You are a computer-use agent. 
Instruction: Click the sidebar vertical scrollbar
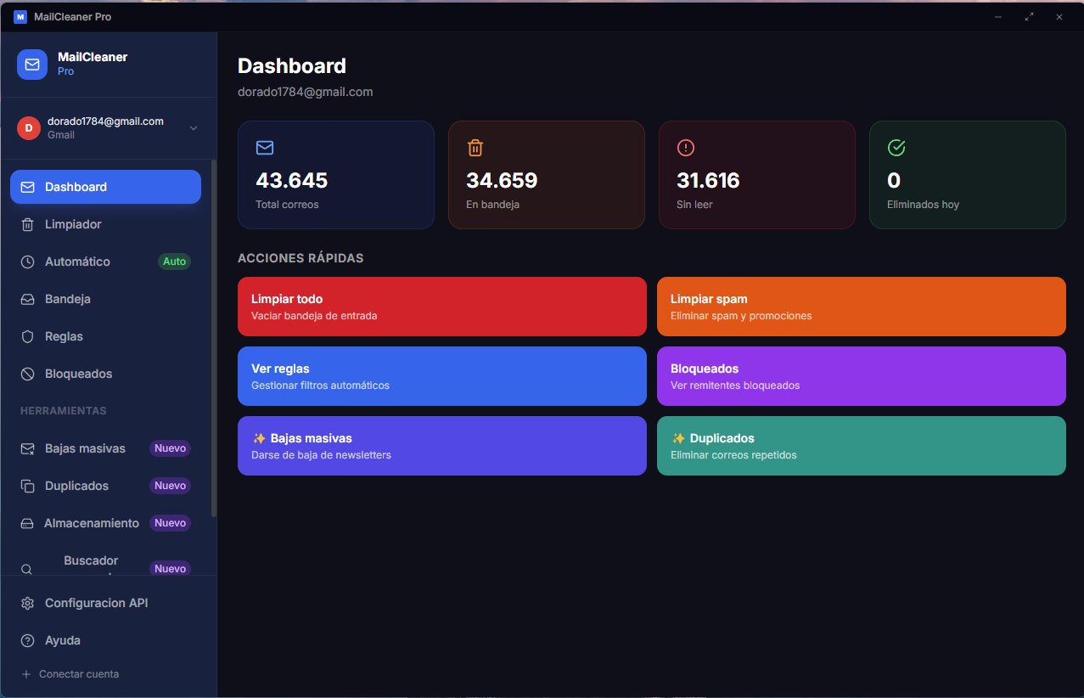pos(214,340)
